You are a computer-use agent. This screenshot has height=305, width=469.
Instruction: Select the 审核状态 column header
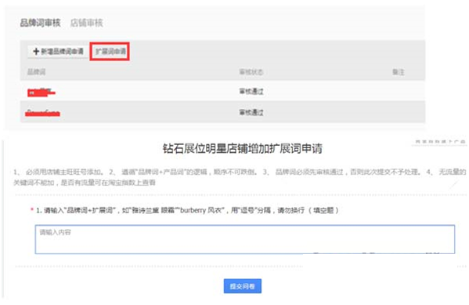pos(251,72)
